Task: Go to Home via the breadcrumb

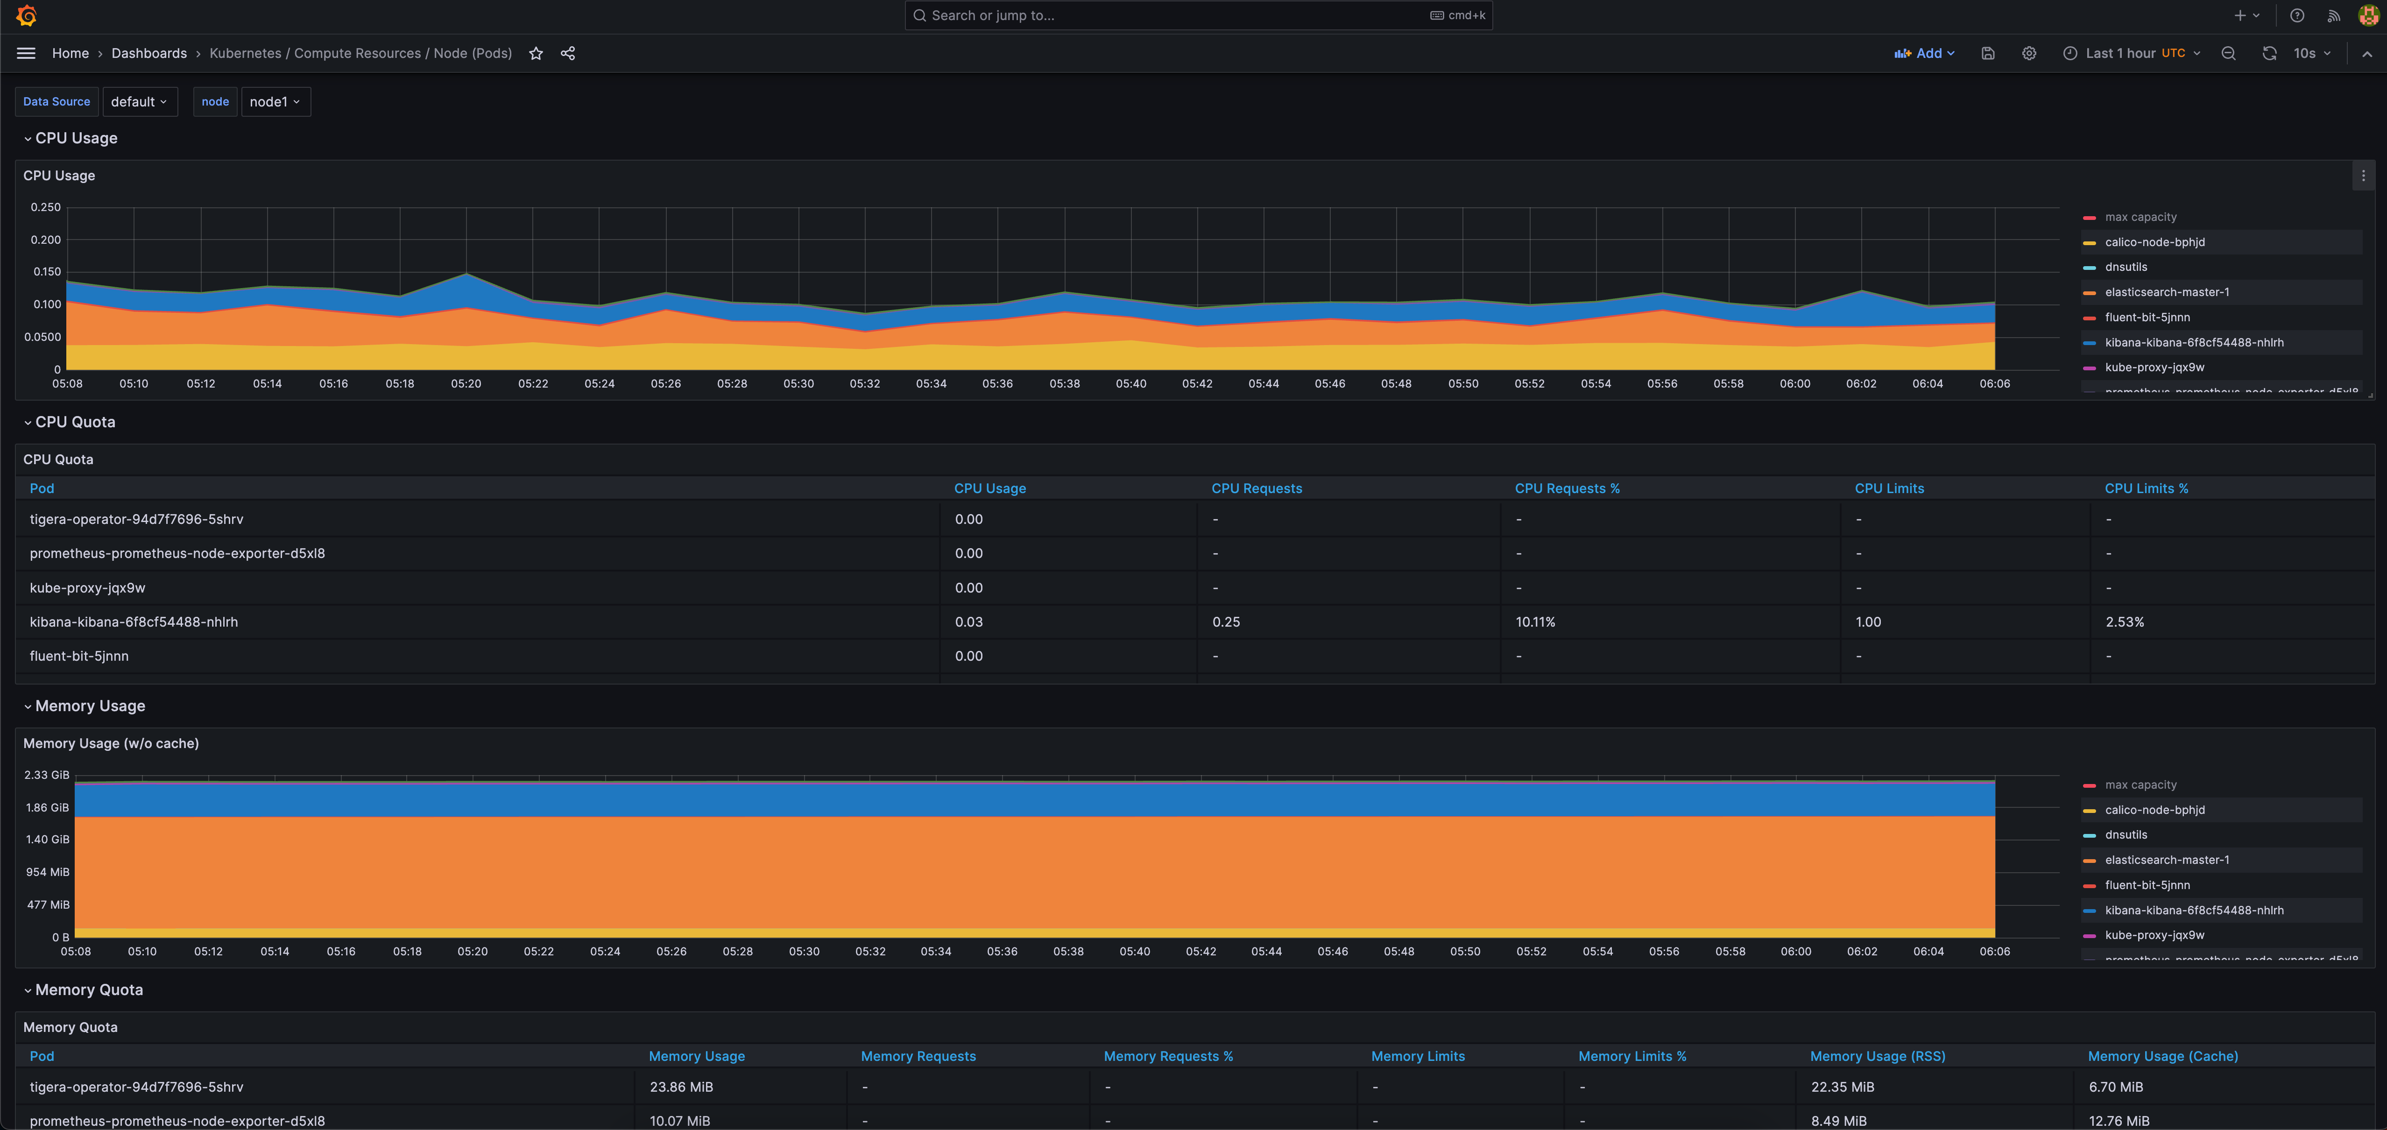Action: (x=71, y=53)
